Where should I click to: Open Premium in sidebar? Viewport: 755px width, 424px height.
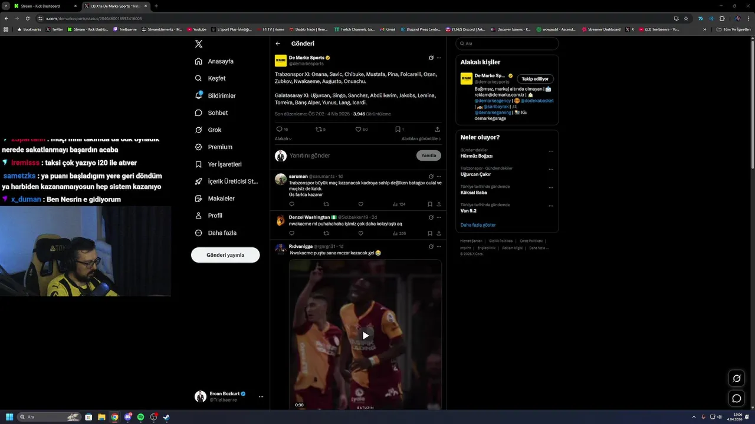click(x=214, y=147)
